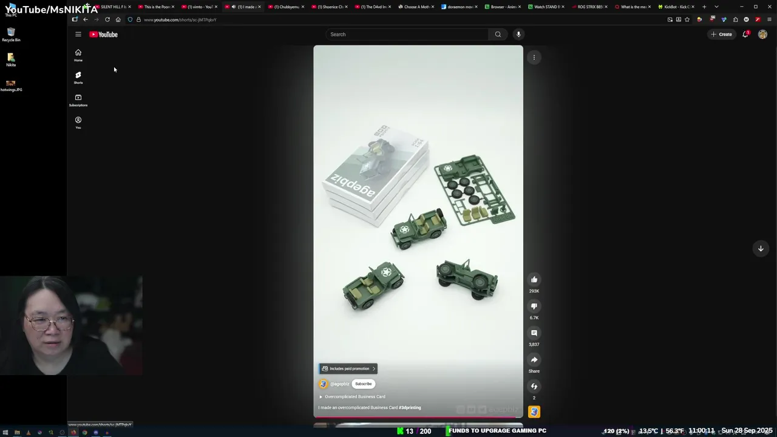Open the Recycle Bin desktop icon
This screenshot has height=437, width=777.
(x=11, y=35)
